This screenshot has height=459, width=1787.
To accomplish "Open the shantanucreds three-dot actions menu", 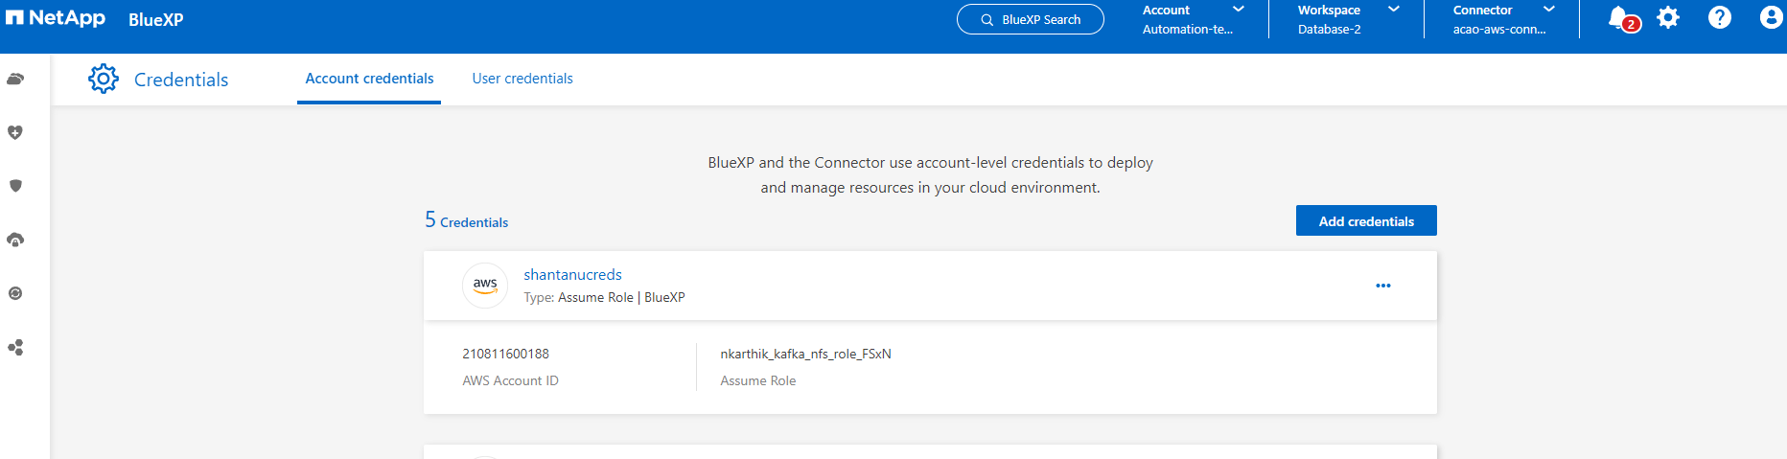I will coord(1382,286).
